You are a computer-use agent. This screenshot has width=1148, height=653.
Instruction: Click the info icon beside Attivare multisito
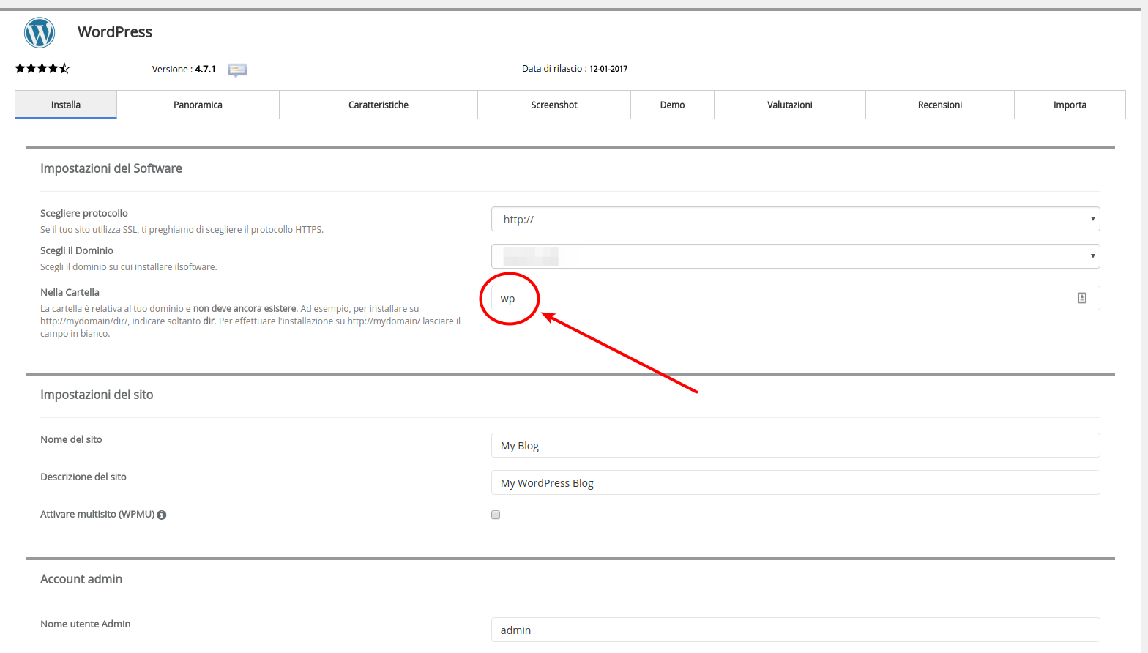pos(162,515)
